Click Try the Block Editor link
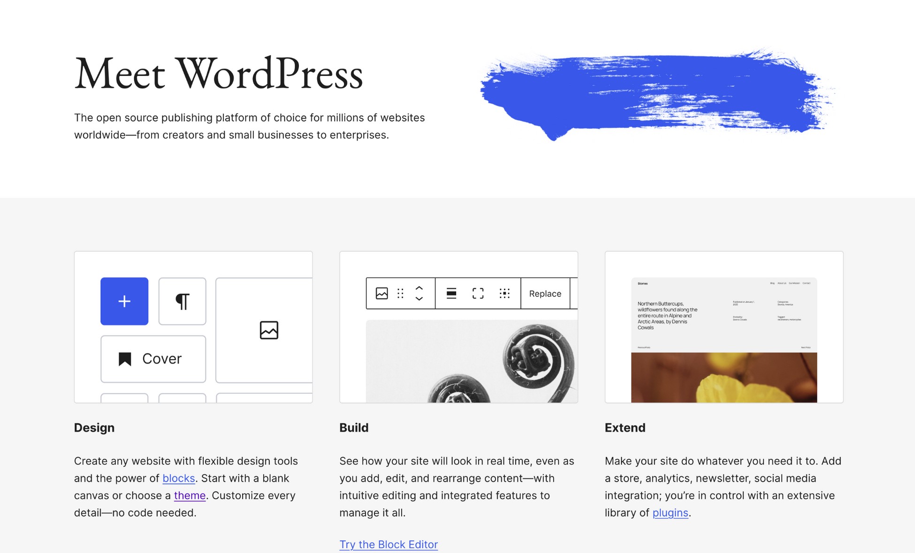The image size is (915, 553). point(388,545)
